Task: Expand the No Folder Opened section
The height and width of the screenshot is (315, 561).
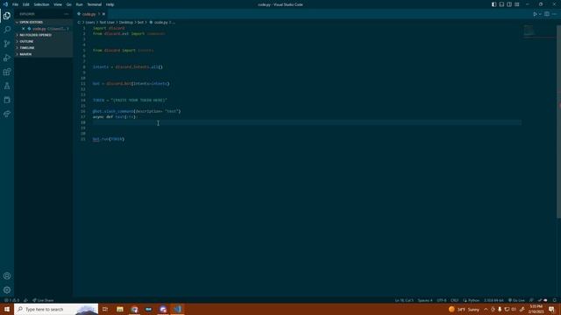Action: (x=44, y=35)
